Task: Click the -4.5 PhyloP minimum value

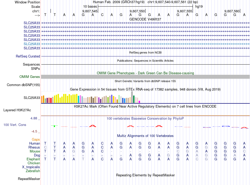Action: click(34, 131)
